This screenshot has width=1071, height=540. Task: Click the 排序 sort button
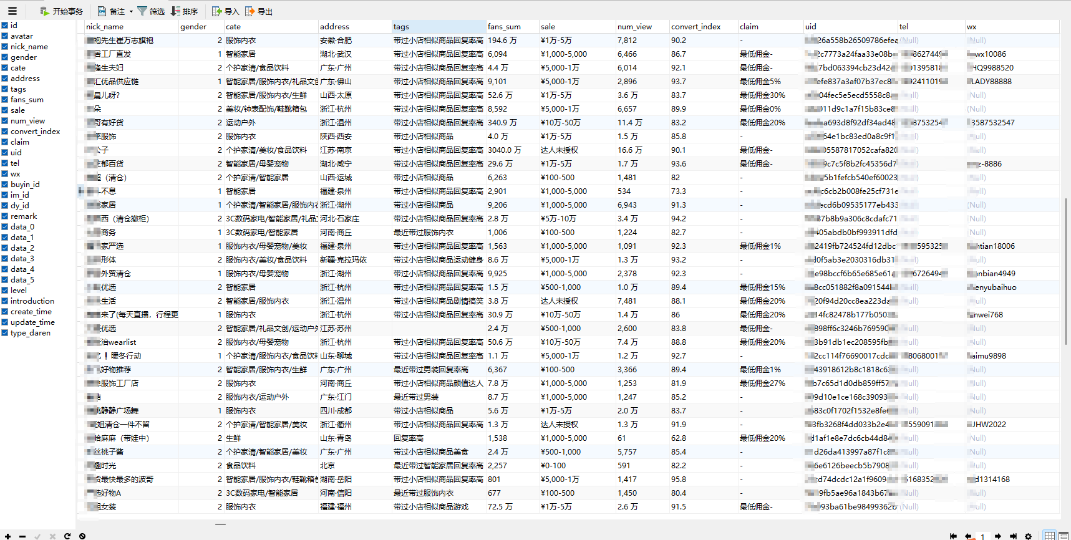point(184,11)
